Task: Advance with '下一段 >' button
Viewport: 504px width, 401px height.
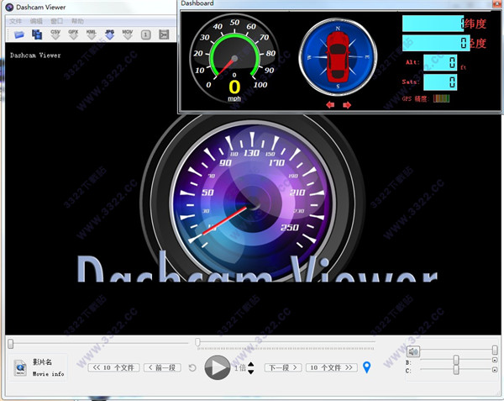Action: pos(283,367)
